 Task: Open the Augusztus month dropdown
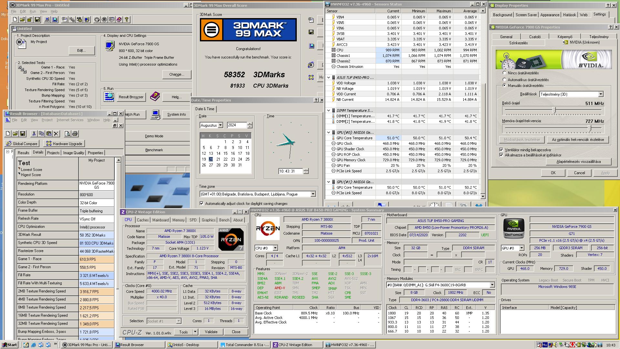220,125
